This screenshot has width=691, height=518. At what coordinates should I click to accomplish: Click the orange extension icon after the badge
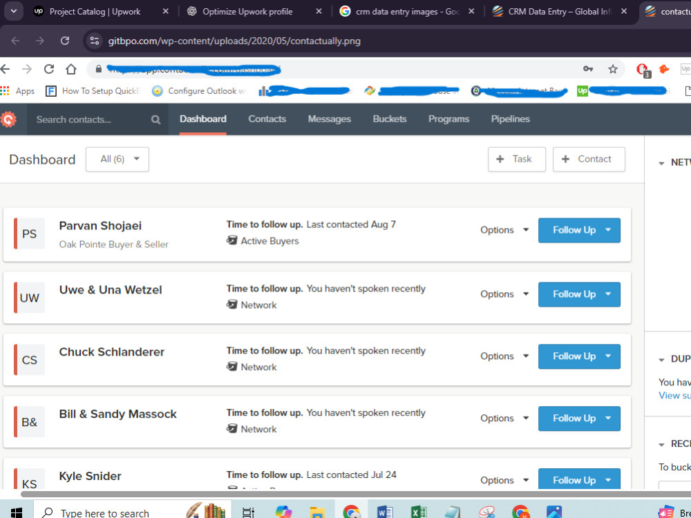[x=663, y=69]
